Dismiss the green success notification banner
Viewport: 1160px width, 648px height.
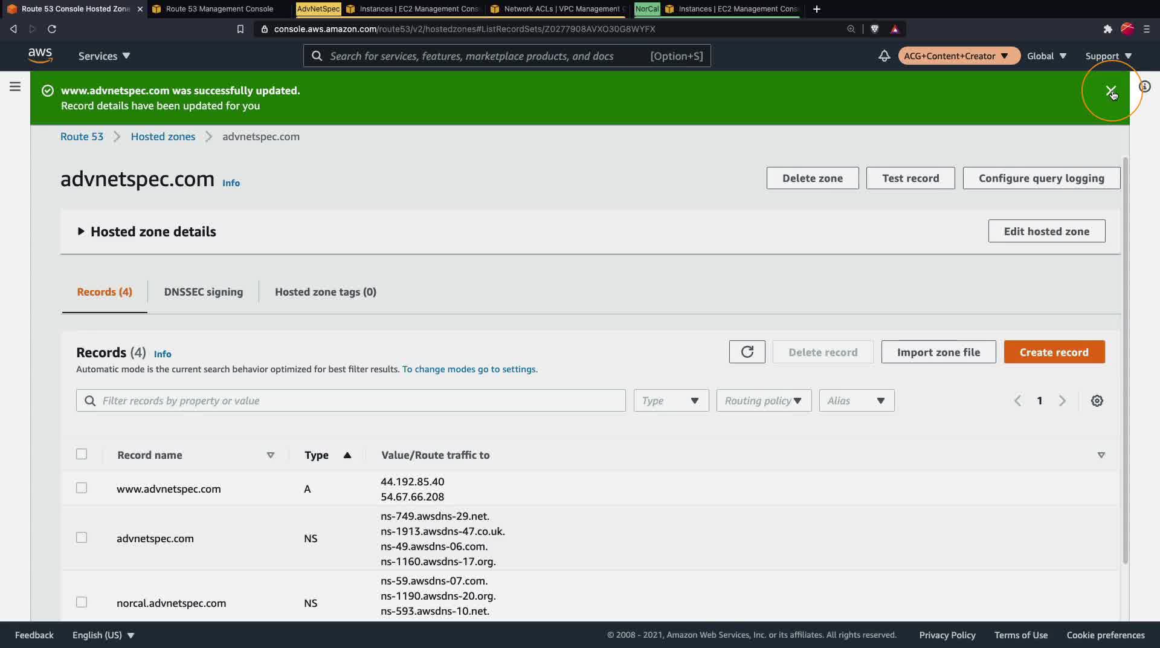tap(1110, 91)
